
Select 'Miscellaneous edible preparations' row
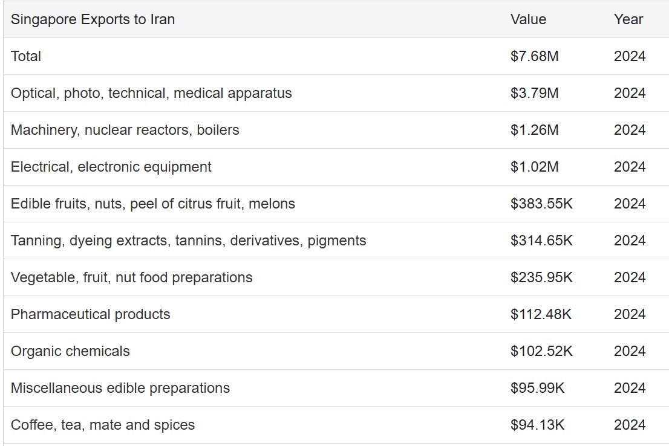[120, 388]
